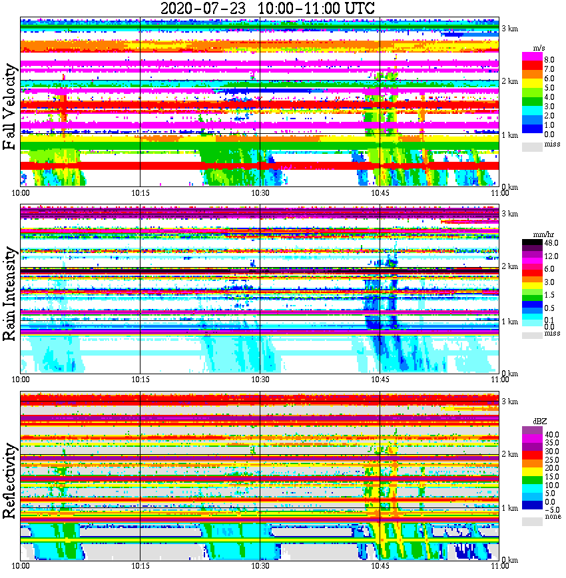The image size is (566, 578).
Task: Click the "3 km" height label of Fall Velocity panel
Action: [510, 29]
